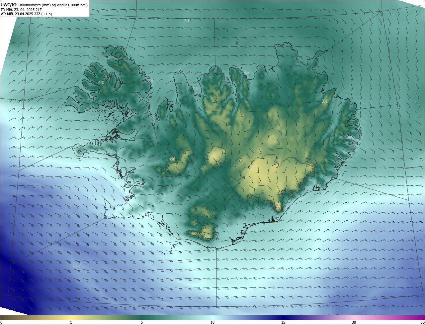
Task: Click the 'VT: Mið. 23.04.2025 22Z (+1 h)' line
Action: point(26,14)
